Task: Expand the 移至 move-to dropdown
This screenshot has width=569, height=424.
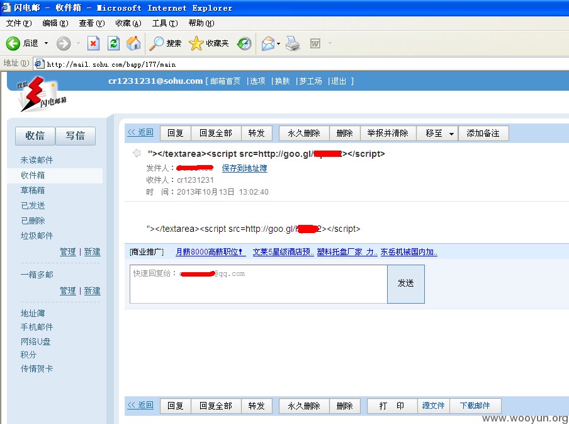Action: [451, 134]
